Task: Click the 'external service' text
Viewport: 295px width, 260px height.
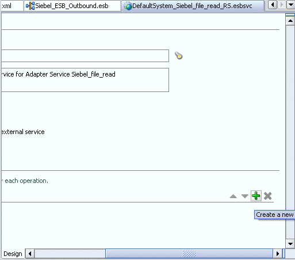Action: [x=23, y=132]
